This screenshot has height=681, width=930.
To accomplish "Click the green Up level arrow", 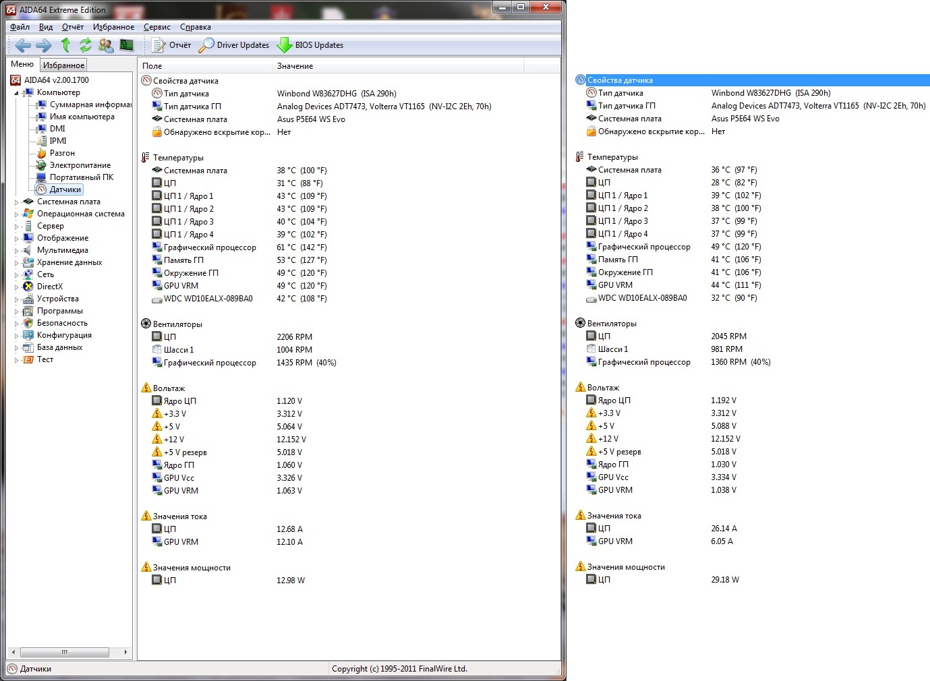I will (65, 45).
